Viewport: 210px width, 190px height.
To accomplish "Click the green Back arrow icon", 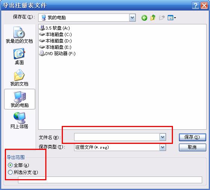I will tap(144, 18).
